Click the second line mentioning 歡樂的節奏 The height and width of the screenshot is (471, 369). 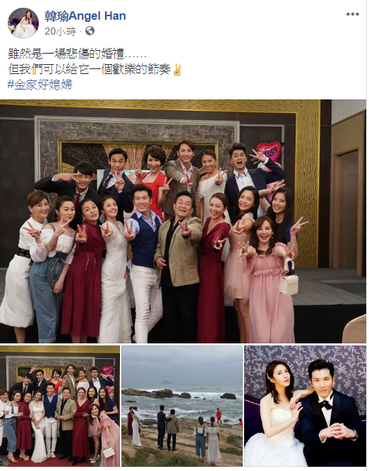tap(89, 70)
